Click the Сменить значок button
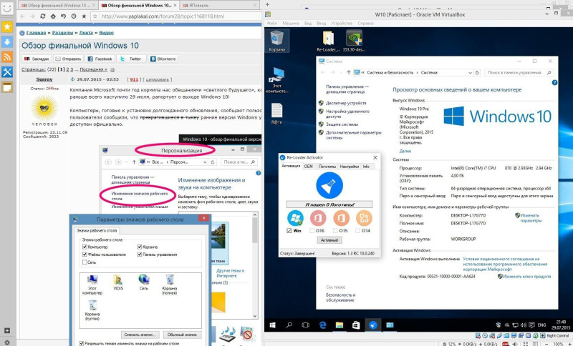Screen dimensions: 573x346 click(x=140, y=335)
